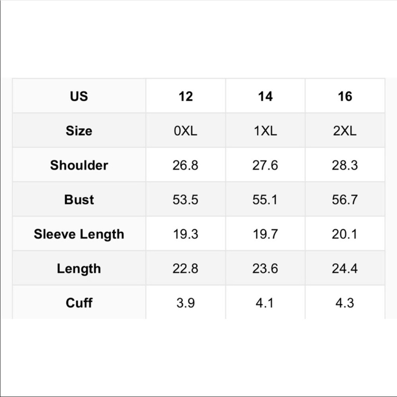Click the 56.7 bust measurement
This screenshot has width=397, height=397.
click(345, 200)
